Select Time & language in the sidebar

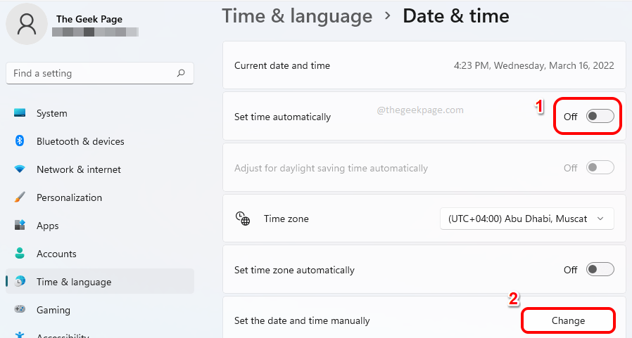pos(73,282)
